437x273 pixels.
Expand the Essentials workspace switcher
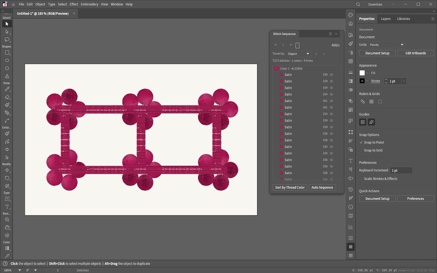381,4
